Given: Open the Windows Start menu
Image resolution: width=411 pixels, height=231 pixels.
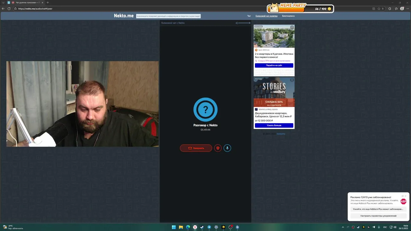Looking at the screenshot, I should 174,227.
